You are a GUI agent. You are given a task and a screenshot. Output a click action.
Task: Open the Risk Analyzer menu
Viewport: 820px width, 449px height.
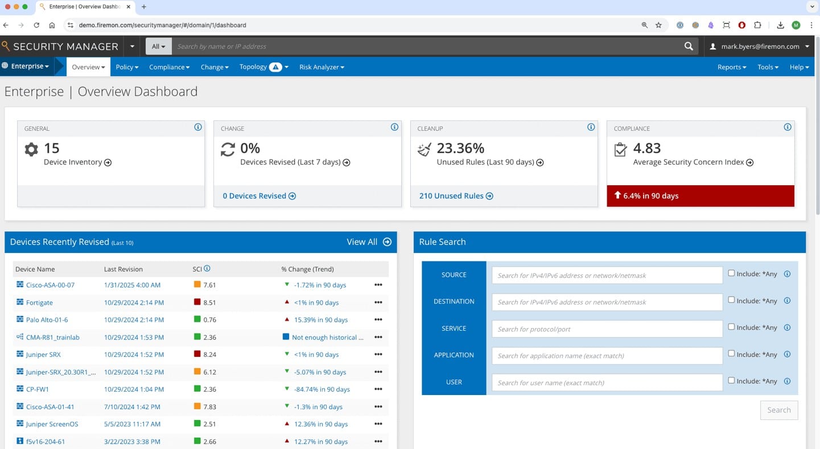[322, 66]
